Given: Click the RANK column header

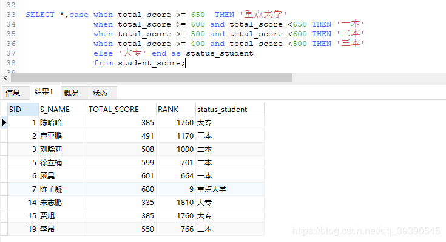Looking at the screenshot, I should click(176, 110).
